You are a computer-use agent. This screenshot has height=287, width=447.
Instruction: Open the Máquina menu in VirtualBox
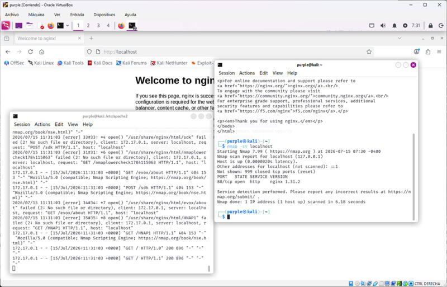coord(36,15)
